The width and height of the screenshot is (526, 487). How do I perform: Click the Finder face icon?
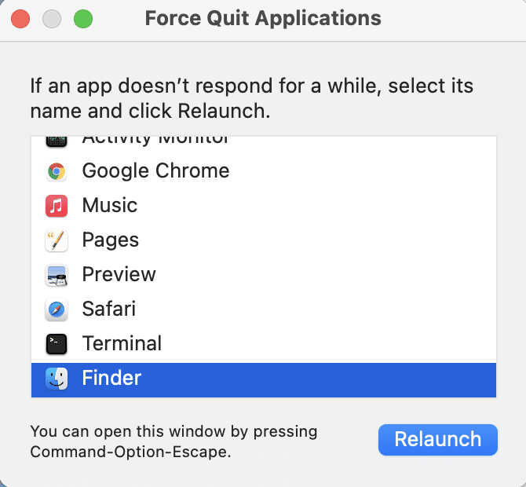pyautogui.click(x=57, y=379)
